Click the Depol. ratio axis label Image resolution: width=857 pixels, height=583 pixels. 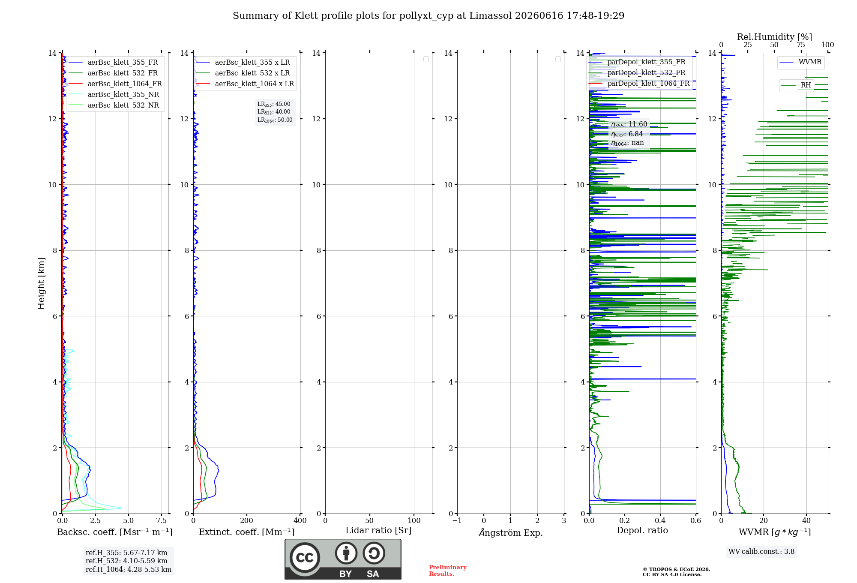642,530
